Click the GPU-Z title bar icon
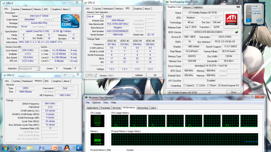271x152 pixels. tap(167, 2)
